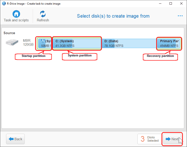The height and width of the screenshot is (147, 187).
Task: Select the 50MB startup partition
Action: 45,43
